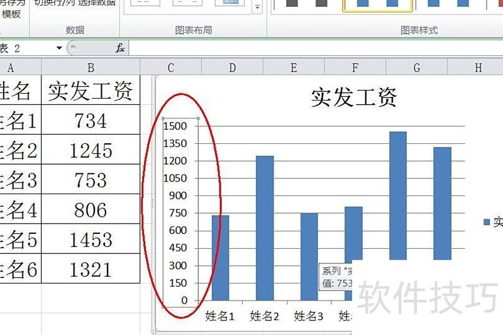This screenshot has height=335, width=503.
Task: Click the 姓名1 cell in column A
Action: pos(21,119)
